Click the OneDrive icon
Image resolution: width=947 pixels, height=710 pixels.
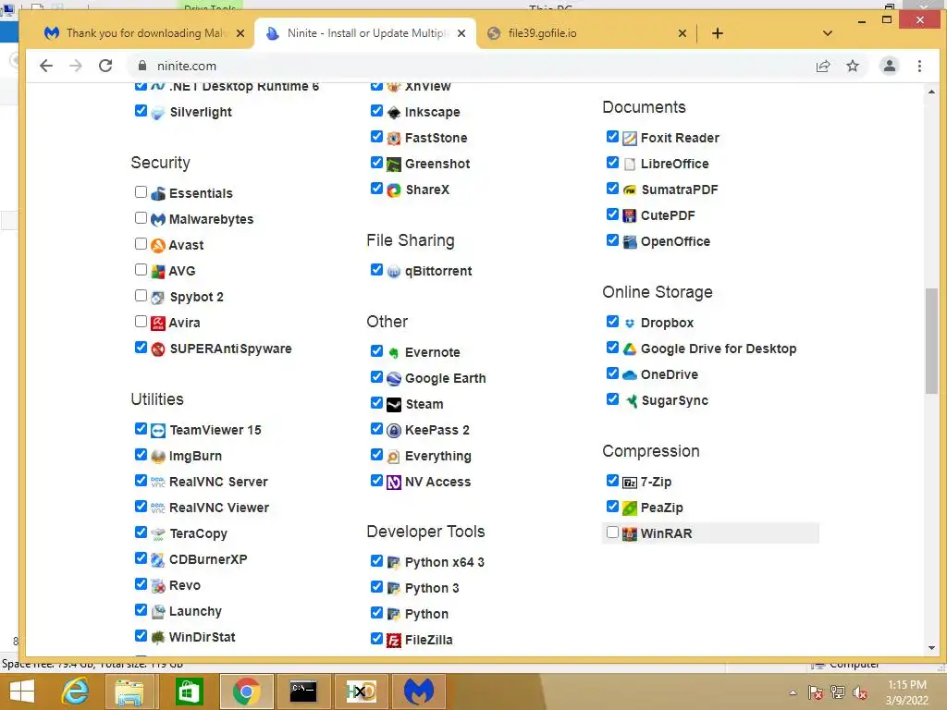pyautogui.click(x=629, y=375)
